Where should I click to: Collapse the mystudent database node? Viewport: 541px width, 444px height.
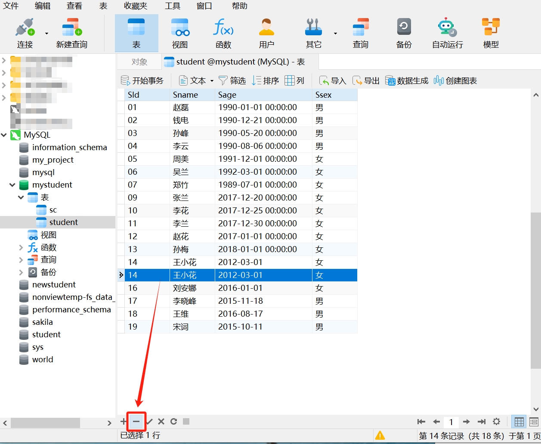tap(12, 185)
